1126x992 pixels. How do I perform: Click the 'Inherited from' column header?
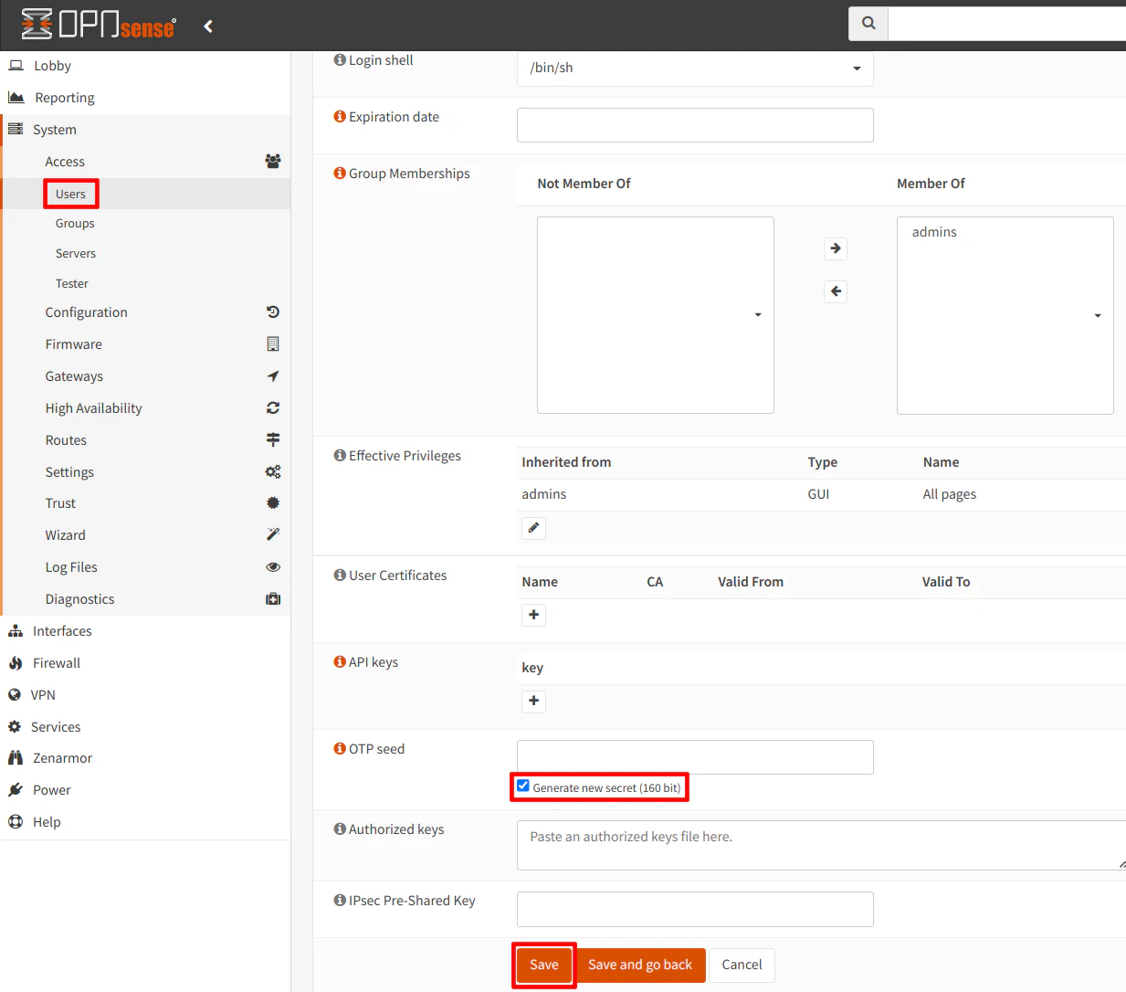tap(566, 462)
